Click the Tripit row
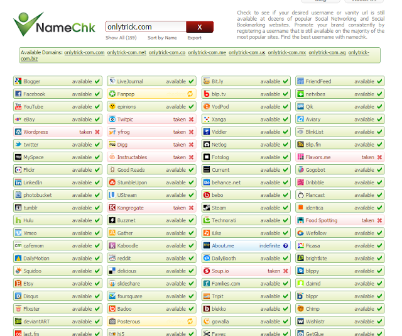Screen dimensions: 402x336 click(x=246, y=296)
